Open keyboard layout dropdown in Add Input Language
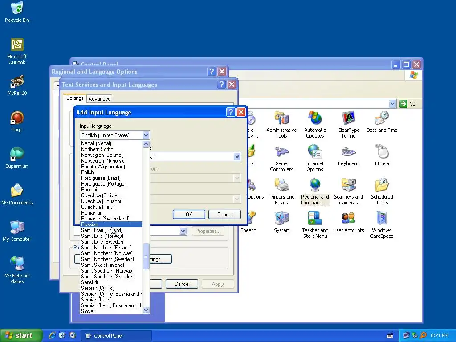Viewport: 456px width, 342px height. tap(237, 156)
